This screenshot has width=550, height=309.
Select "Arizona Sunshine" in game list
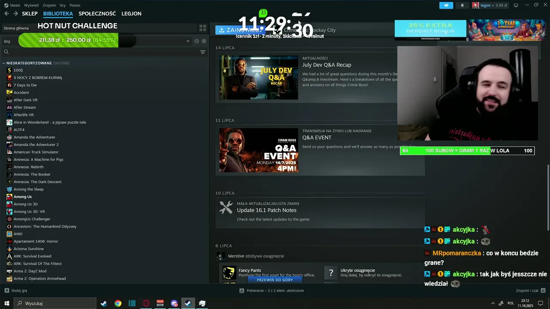point(29,249)
